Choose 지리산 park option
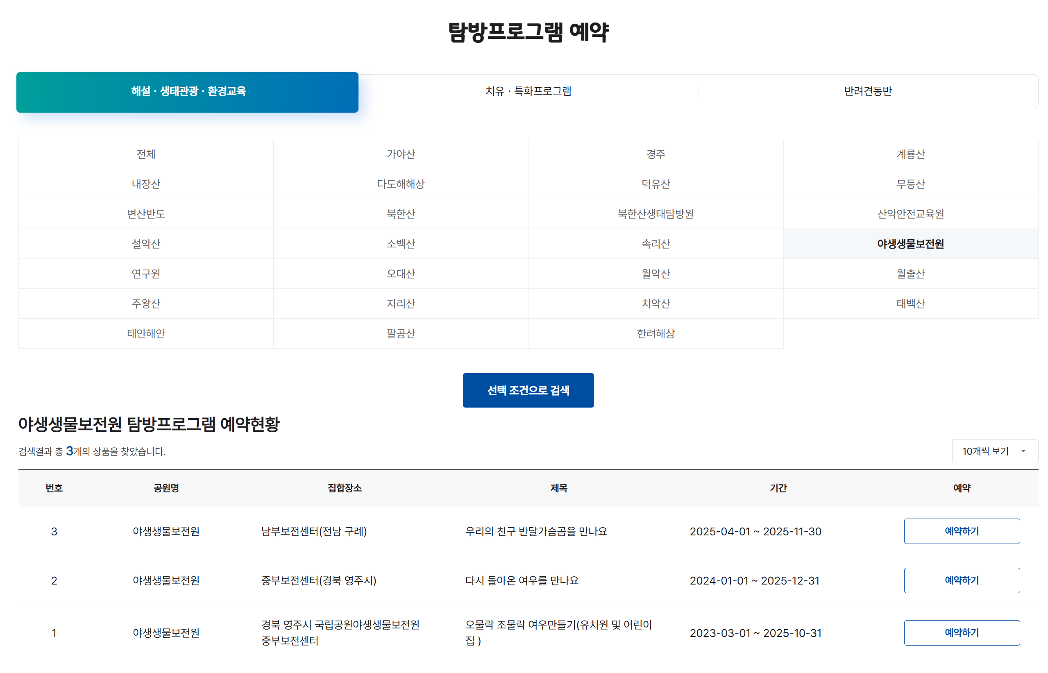The height and width of the screenshot is (673, 1048). 401,303
